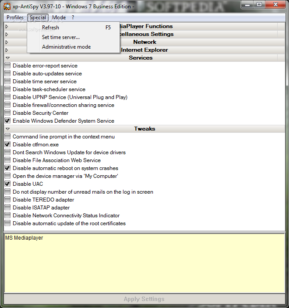This screenshot has width=289, height=308.
Task: Select Administrative mode menu entry
Action: [x=74, y=47]
